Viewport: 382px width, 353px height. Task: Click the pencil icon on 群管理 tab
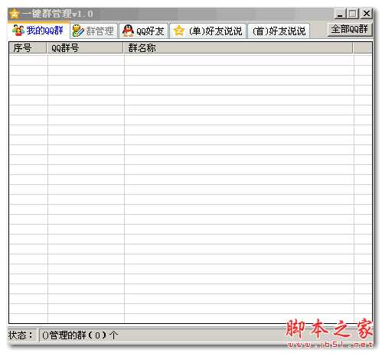pyautogui.click(x=78, y=31)
